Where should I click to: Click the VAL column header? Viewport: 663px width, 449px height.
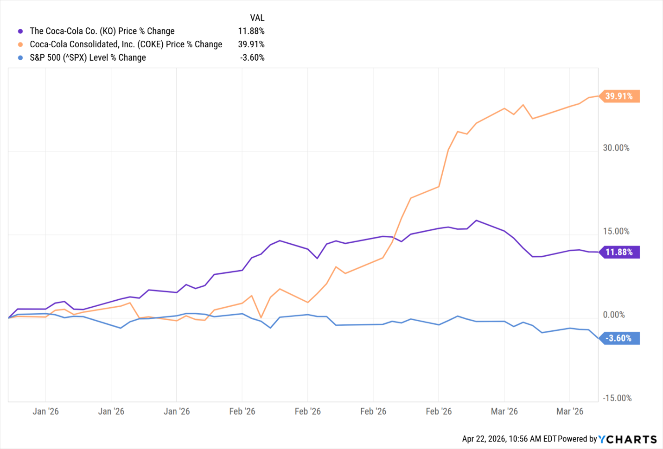click(x=257, y=18)
